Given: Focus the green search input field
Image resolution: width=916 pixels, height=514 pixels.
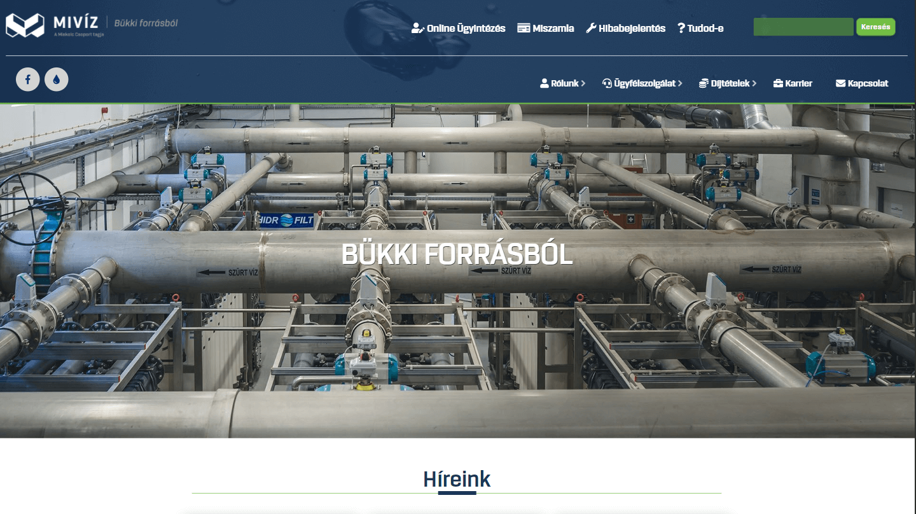Looking at the screenshot, I should [x=803, y=27].
